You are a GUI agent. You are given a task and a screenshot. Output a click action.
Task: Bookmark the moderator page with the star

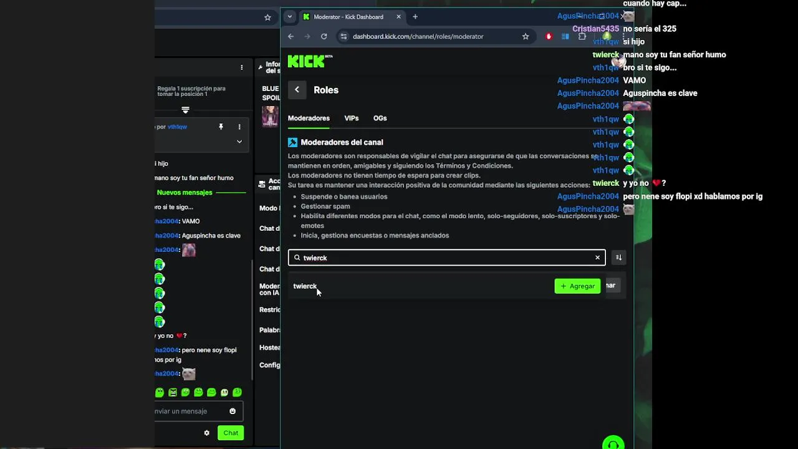click(x=526, y=36)
